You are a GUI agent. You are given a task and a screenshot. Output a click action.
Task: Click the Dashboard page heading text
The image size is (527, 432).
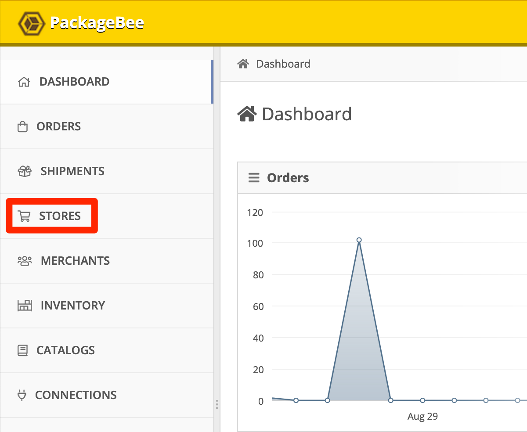(x=307, y=114)
